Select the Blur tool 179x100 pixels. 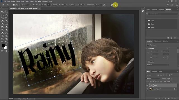pyautogui.click(x=6, y=30)
